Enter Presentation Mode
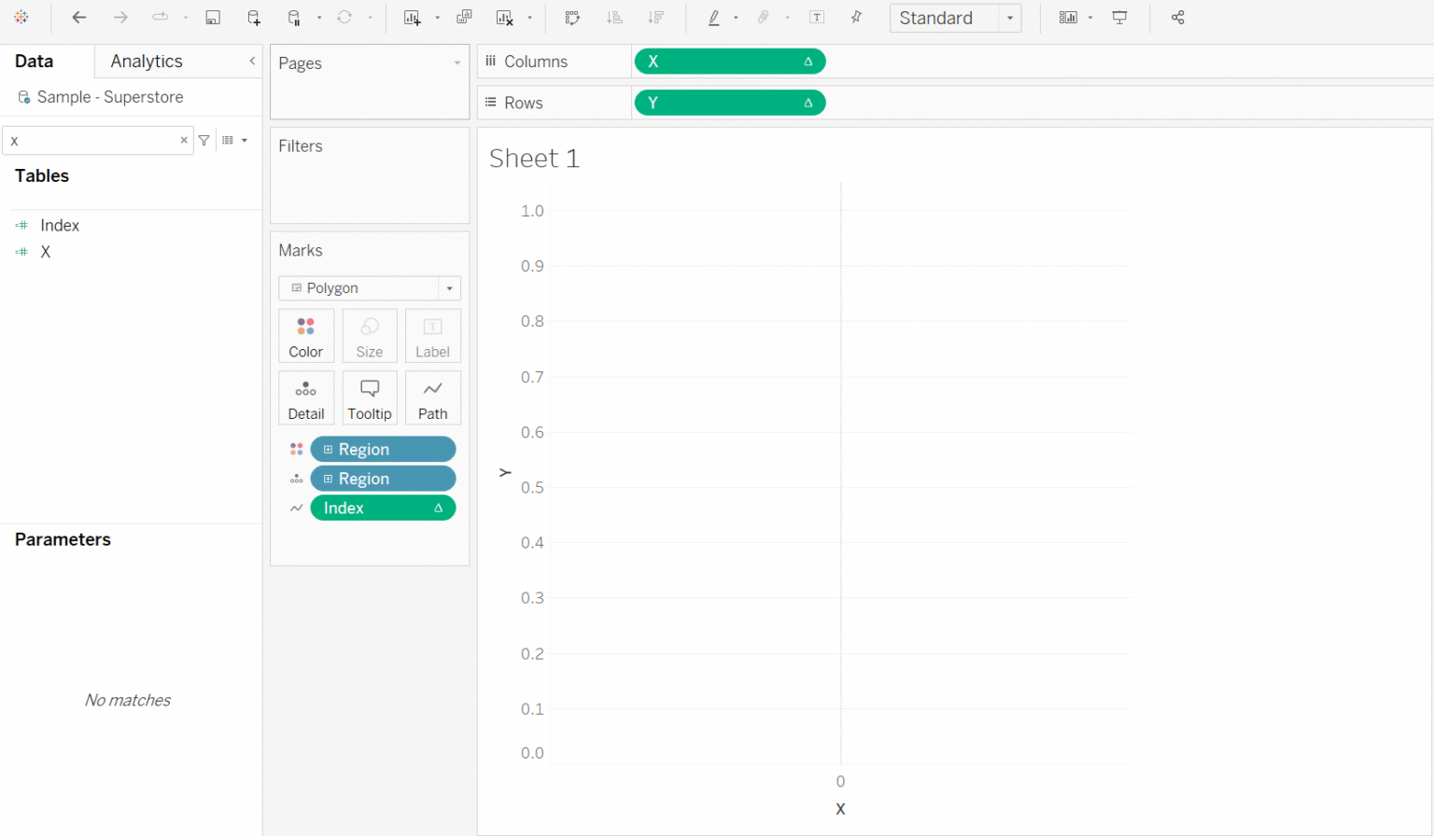1434x836 pixels. [x=1119, y=18]
